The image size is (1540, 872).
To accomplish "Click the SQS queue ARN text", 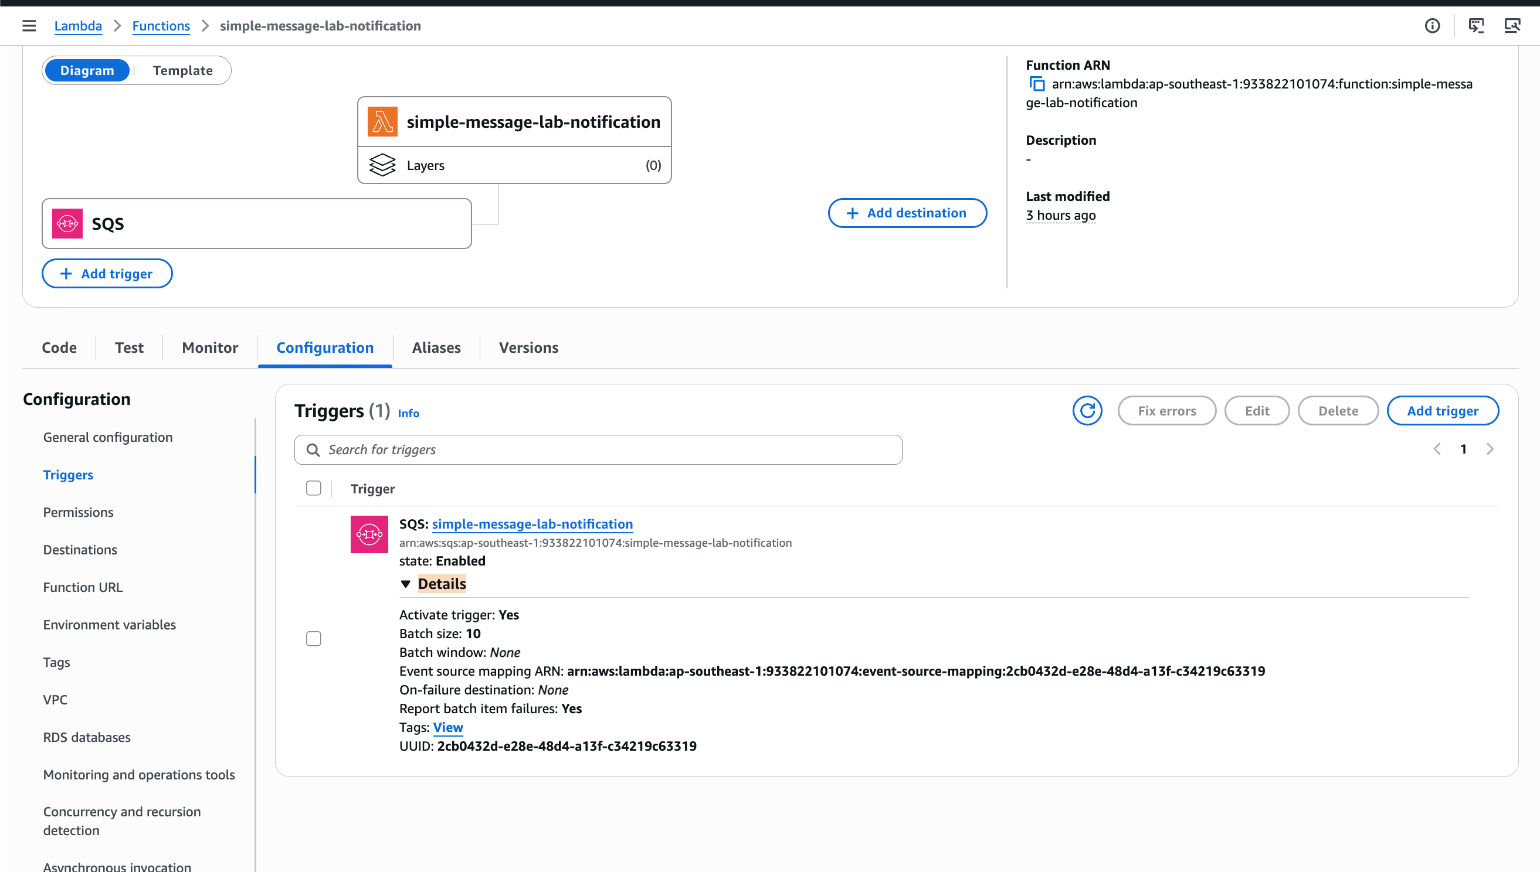I will 596,543.
